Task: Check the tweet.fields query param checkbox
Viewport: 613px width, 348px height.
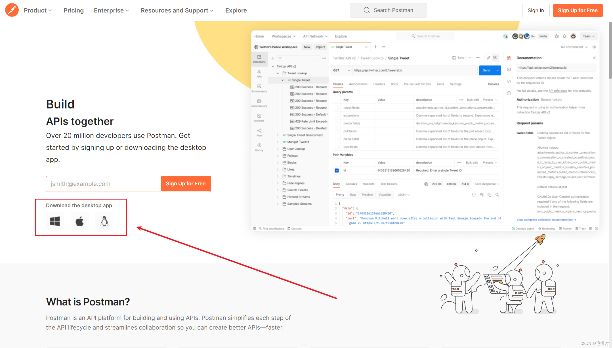Action: coord(337,108)
